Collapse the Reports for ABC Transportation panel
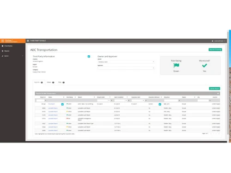This screenshot has height=173, width=231. pyautogui.click(x=218, y=94)
